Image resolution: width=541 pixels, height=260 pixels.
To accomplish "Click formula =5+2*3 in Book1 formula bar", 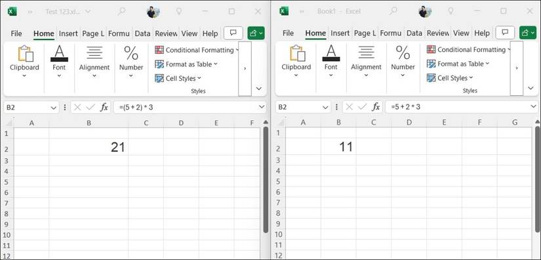I will (x=406, y=108).
